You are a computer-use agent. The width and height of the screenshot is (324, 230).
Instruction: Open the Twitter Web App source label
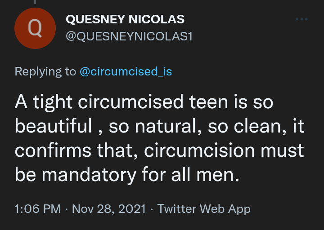coord(204,209)
